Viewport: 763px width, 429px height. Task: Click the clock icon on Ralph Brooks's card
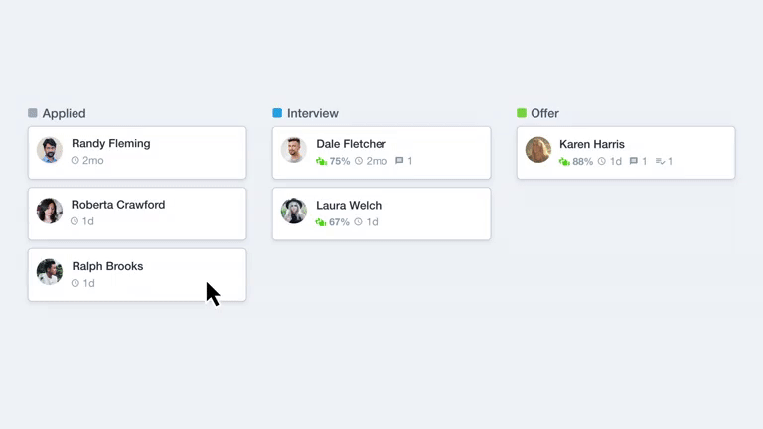76,283
